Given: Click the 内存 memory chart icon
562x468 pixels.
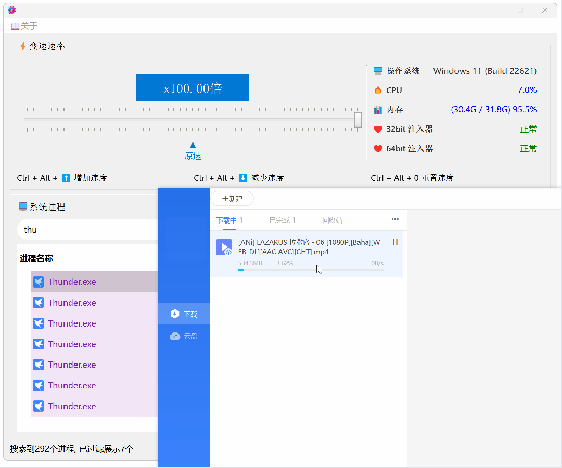Looking at the screenshot, I should [x=378, y=110].
